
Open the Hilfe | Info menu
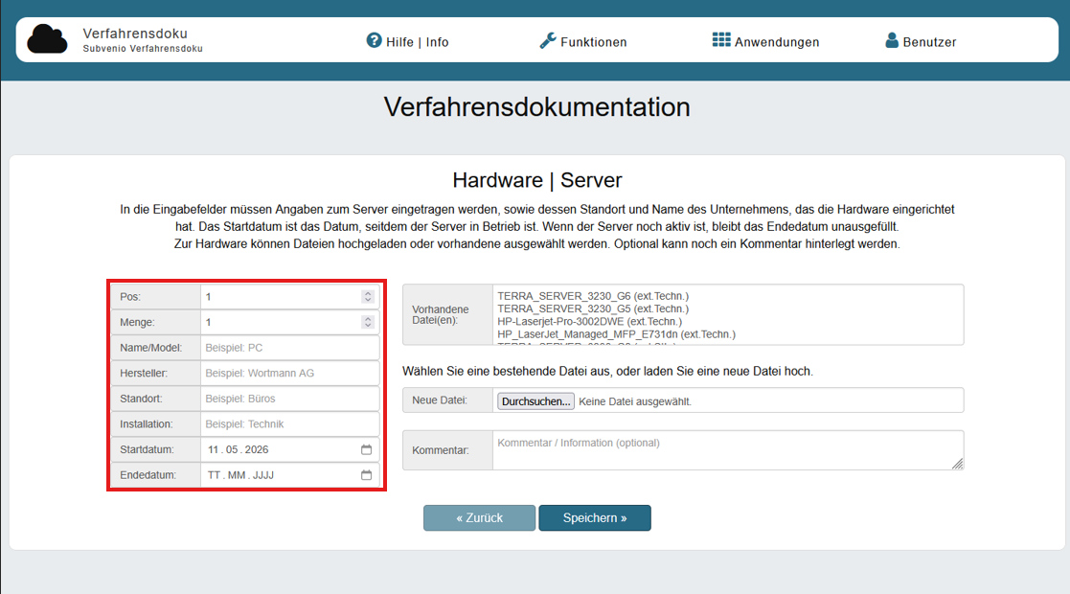(x=407, y=41)
